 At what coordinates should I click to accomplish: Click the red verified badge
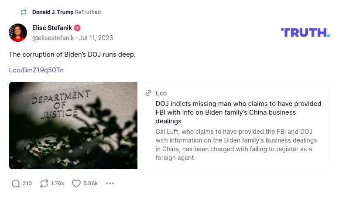[77, 28]
